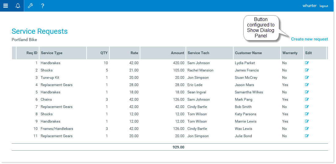This screenshot has height=164, width=336.
Task: Select Req ID 11 cell
Action: (35, 136)
